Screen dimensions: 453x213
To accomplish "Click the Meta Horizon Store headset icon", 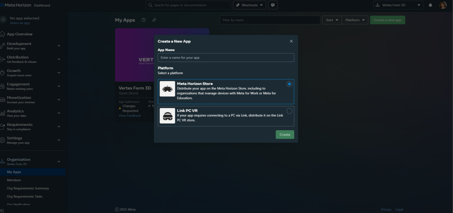I will (167, 89).
